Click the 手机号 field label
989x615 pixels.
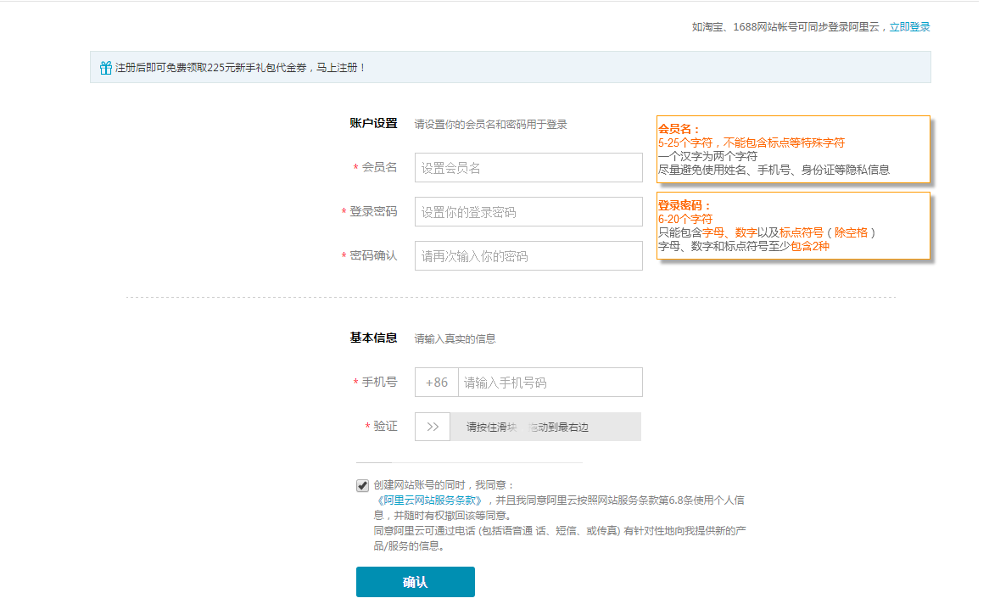[379, 383]
